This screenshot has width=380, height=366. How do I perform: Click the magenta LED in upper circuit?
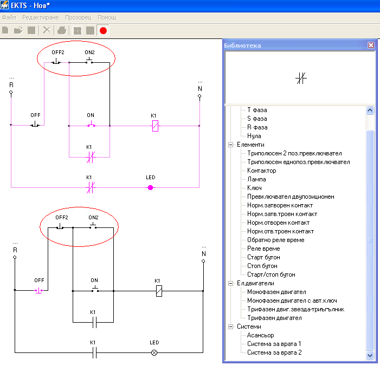(151, 187)
